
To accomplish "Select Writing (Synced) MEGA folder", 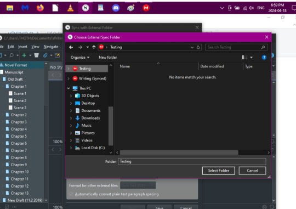I will click(93, 78).
